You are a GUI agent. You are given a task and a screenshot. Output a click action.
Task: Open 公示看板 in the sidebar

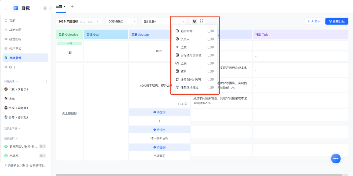point(25,49)
